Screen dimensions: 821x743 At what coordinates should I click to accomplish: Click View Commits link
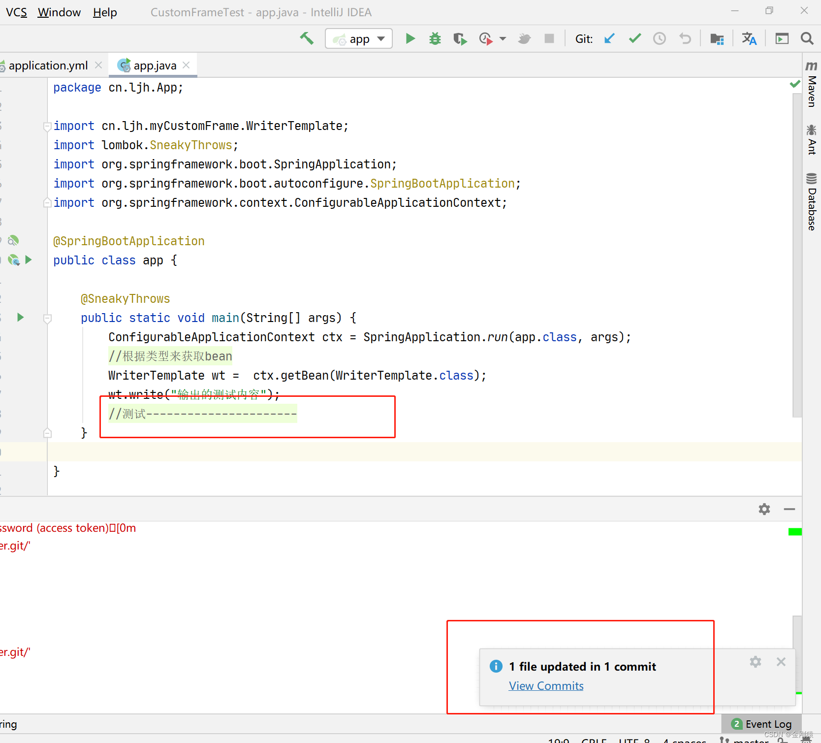pos(546,686)
